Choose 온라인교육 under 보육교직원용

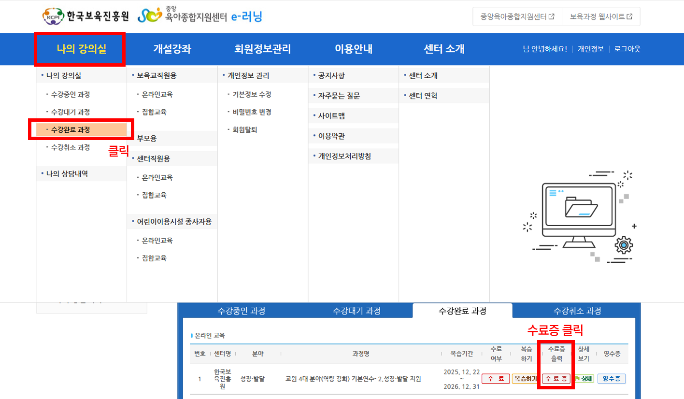click(x=157, y=94)
